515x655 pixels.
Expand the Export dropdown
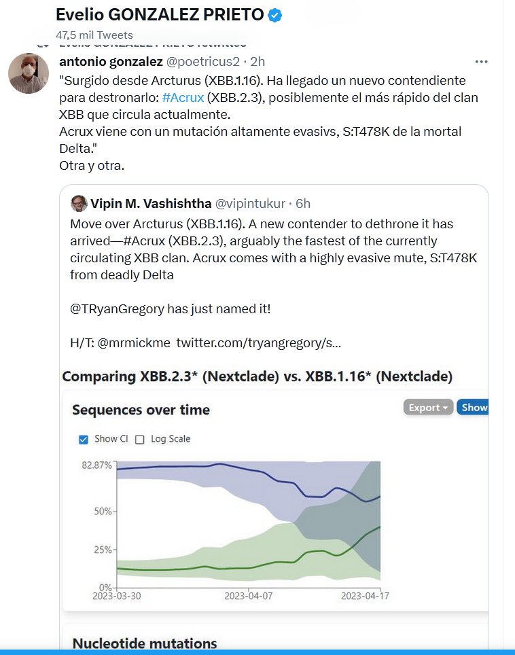pyautogui.click(x=428, y=408)
